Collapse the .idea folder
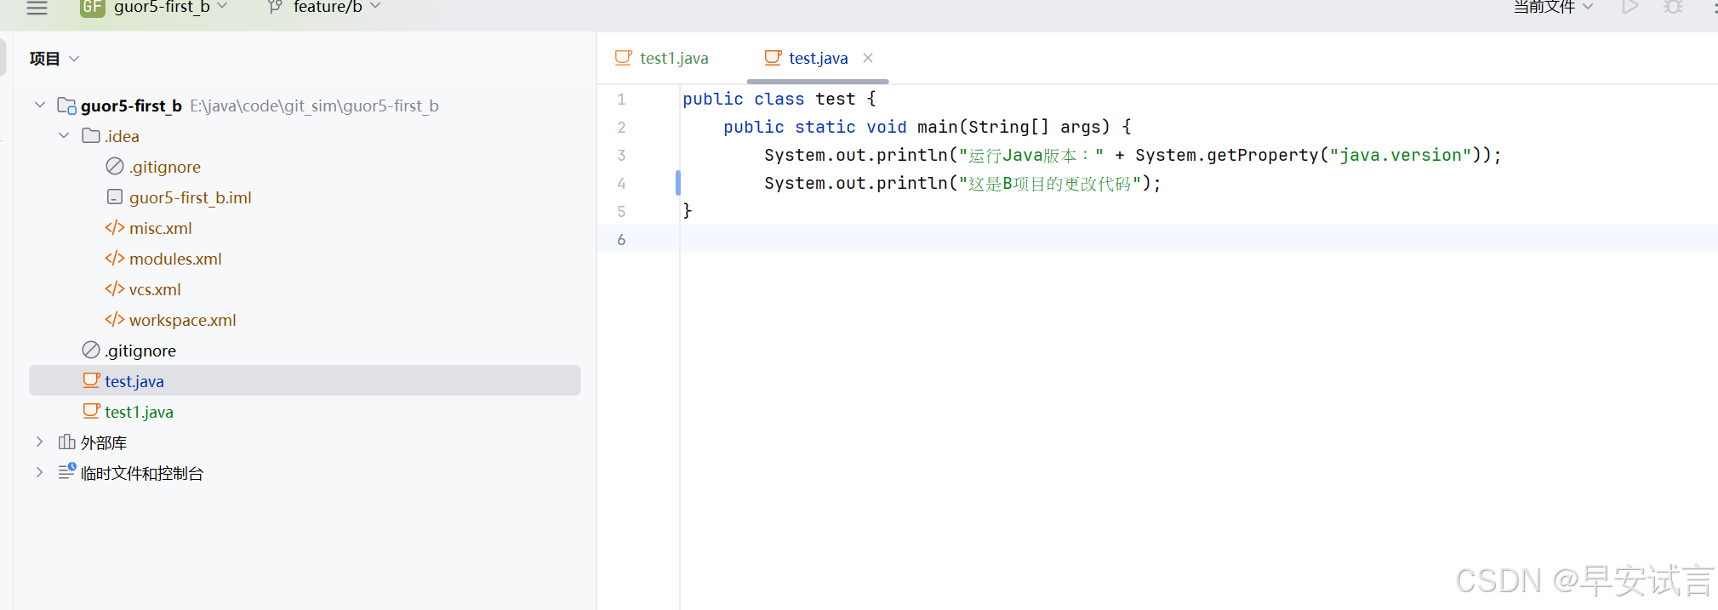 click(64, 135)
